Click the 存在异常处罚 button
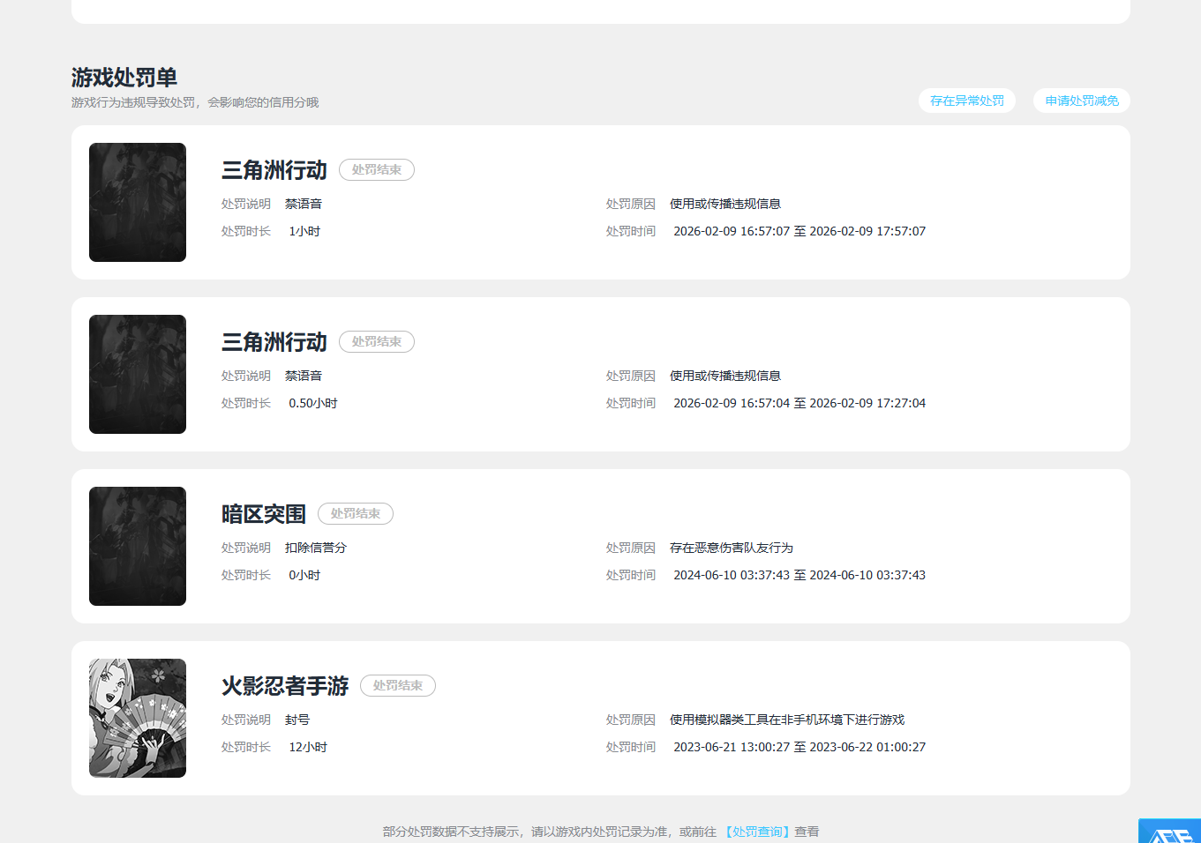 (x=967, y=101)
